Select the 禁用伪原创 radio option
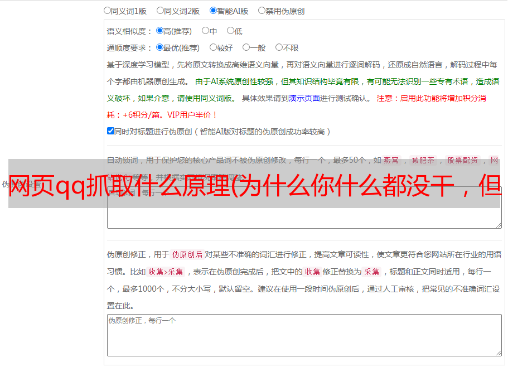 point(262,11)
